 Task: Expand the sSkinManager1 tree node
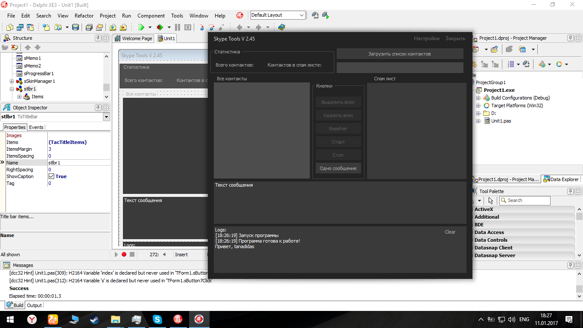(x=12, y=81)
